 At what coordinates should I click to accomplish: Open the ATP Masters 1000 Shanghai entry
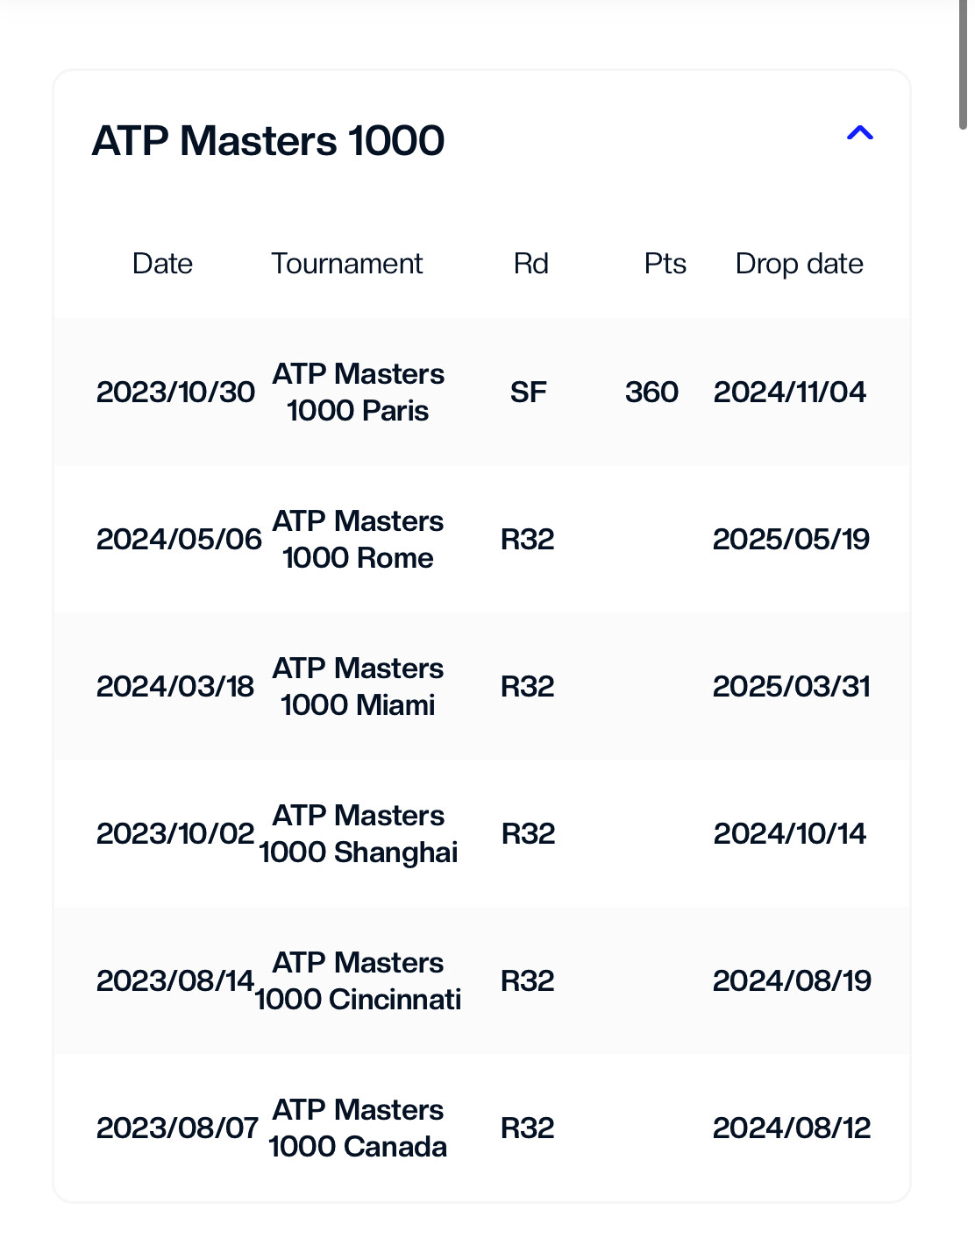[x=358, y=833]
